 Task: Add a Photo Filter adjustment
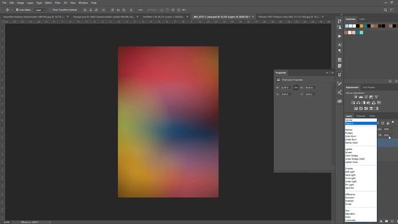coord(369,103)
